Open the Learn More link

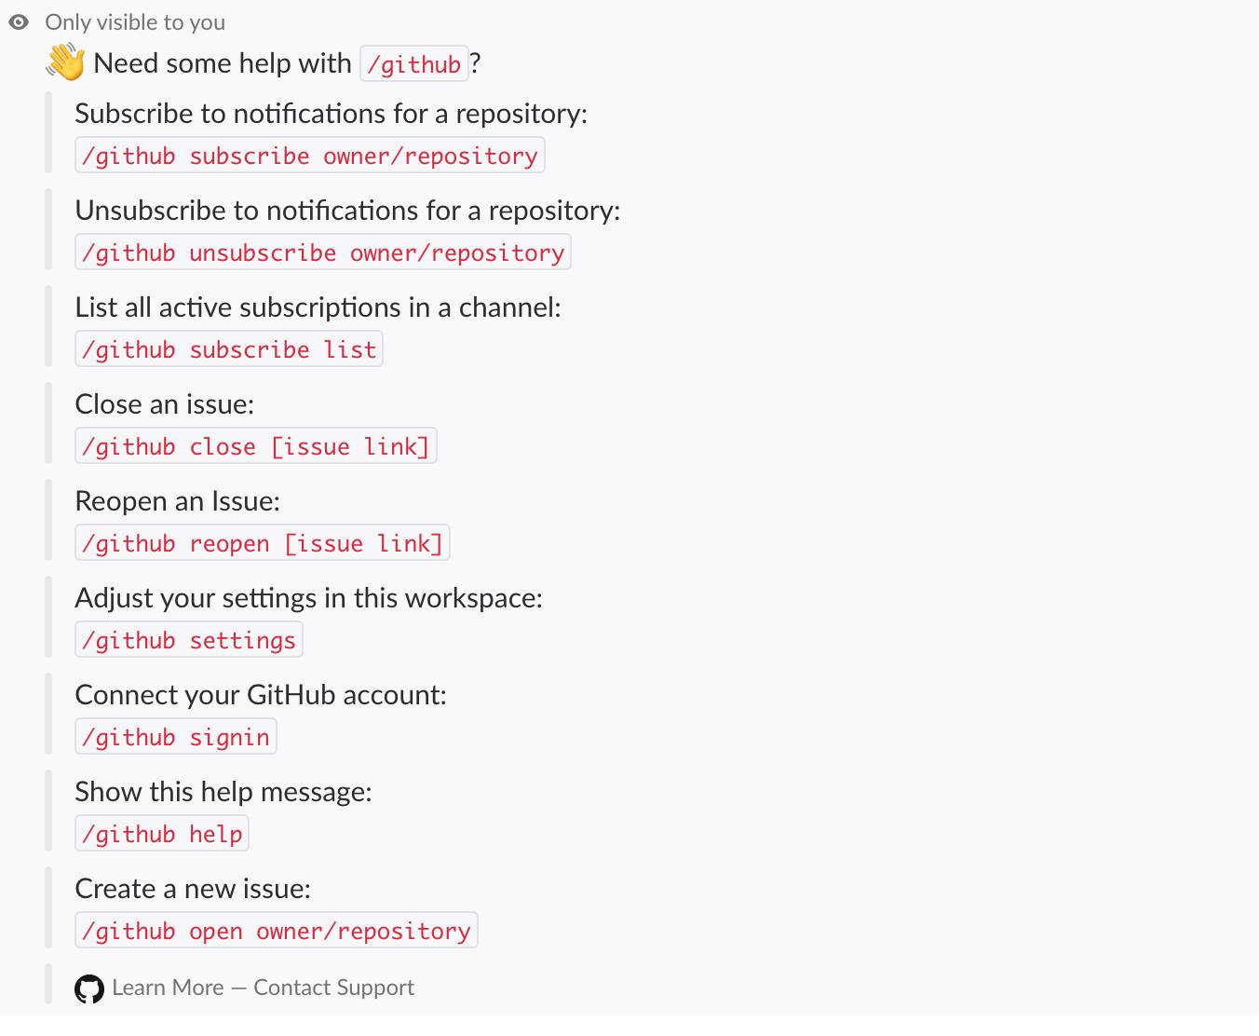point(168,988)
